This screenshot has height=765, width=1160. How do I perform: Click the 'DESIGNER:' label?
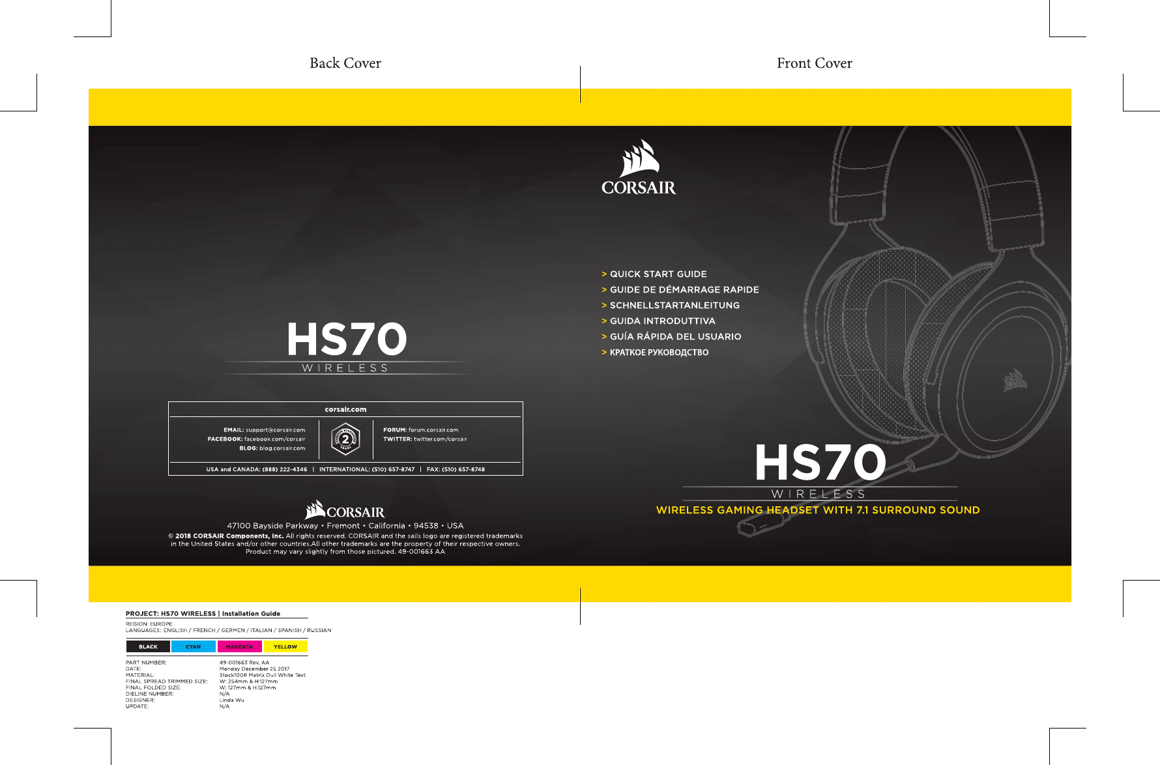point(140,700)
